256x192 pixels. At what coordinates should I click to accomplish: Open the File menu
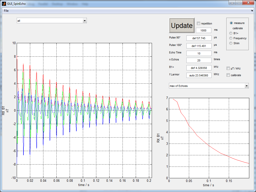[x=6, y=11]
